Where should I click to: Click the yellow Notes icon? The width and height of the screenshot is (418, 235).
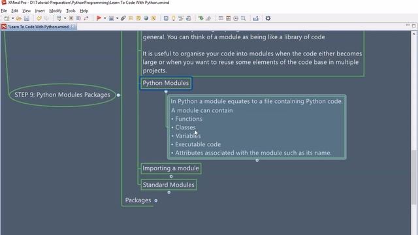pyautogui.click(x=138, y=18)
